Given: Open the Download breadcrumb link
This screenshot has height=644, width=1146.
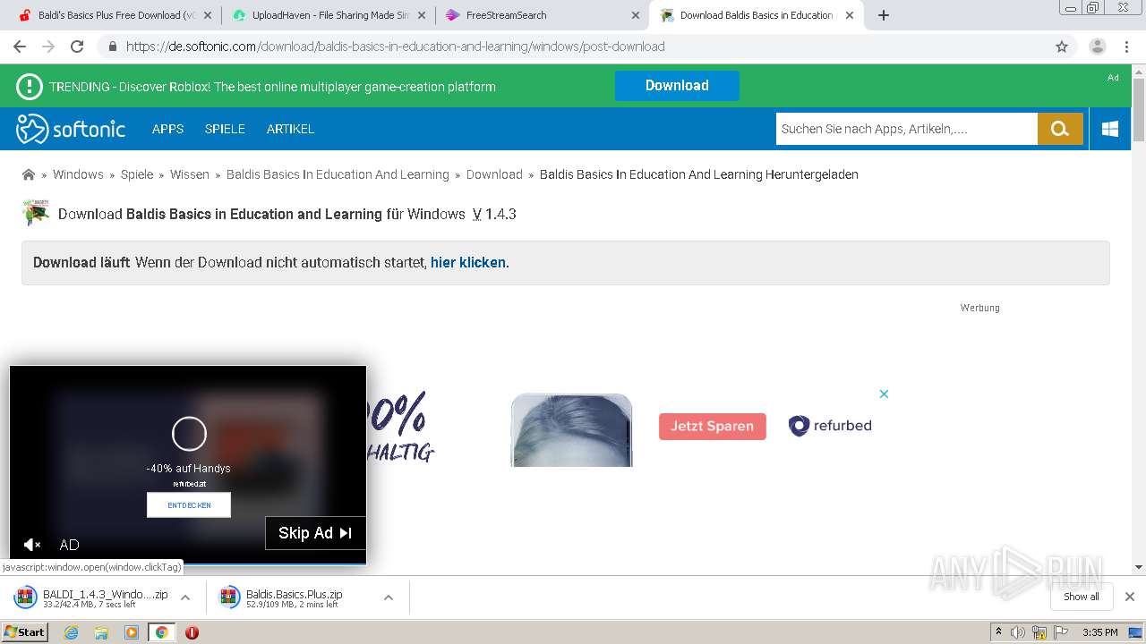Looking at the screenshot, I should pos(494,174).
